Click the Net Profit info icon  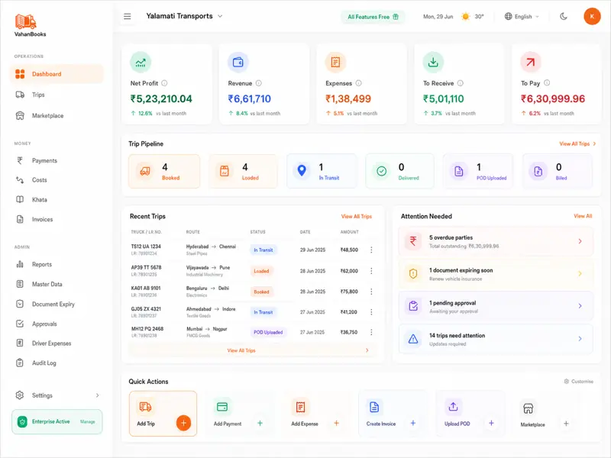(x=164, y=83)
